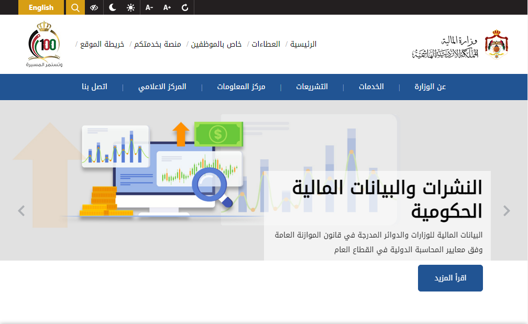The width and height of the screenshot is (528, 324).
Task: Increase font size with A+ icon
Action: [167, 7]
